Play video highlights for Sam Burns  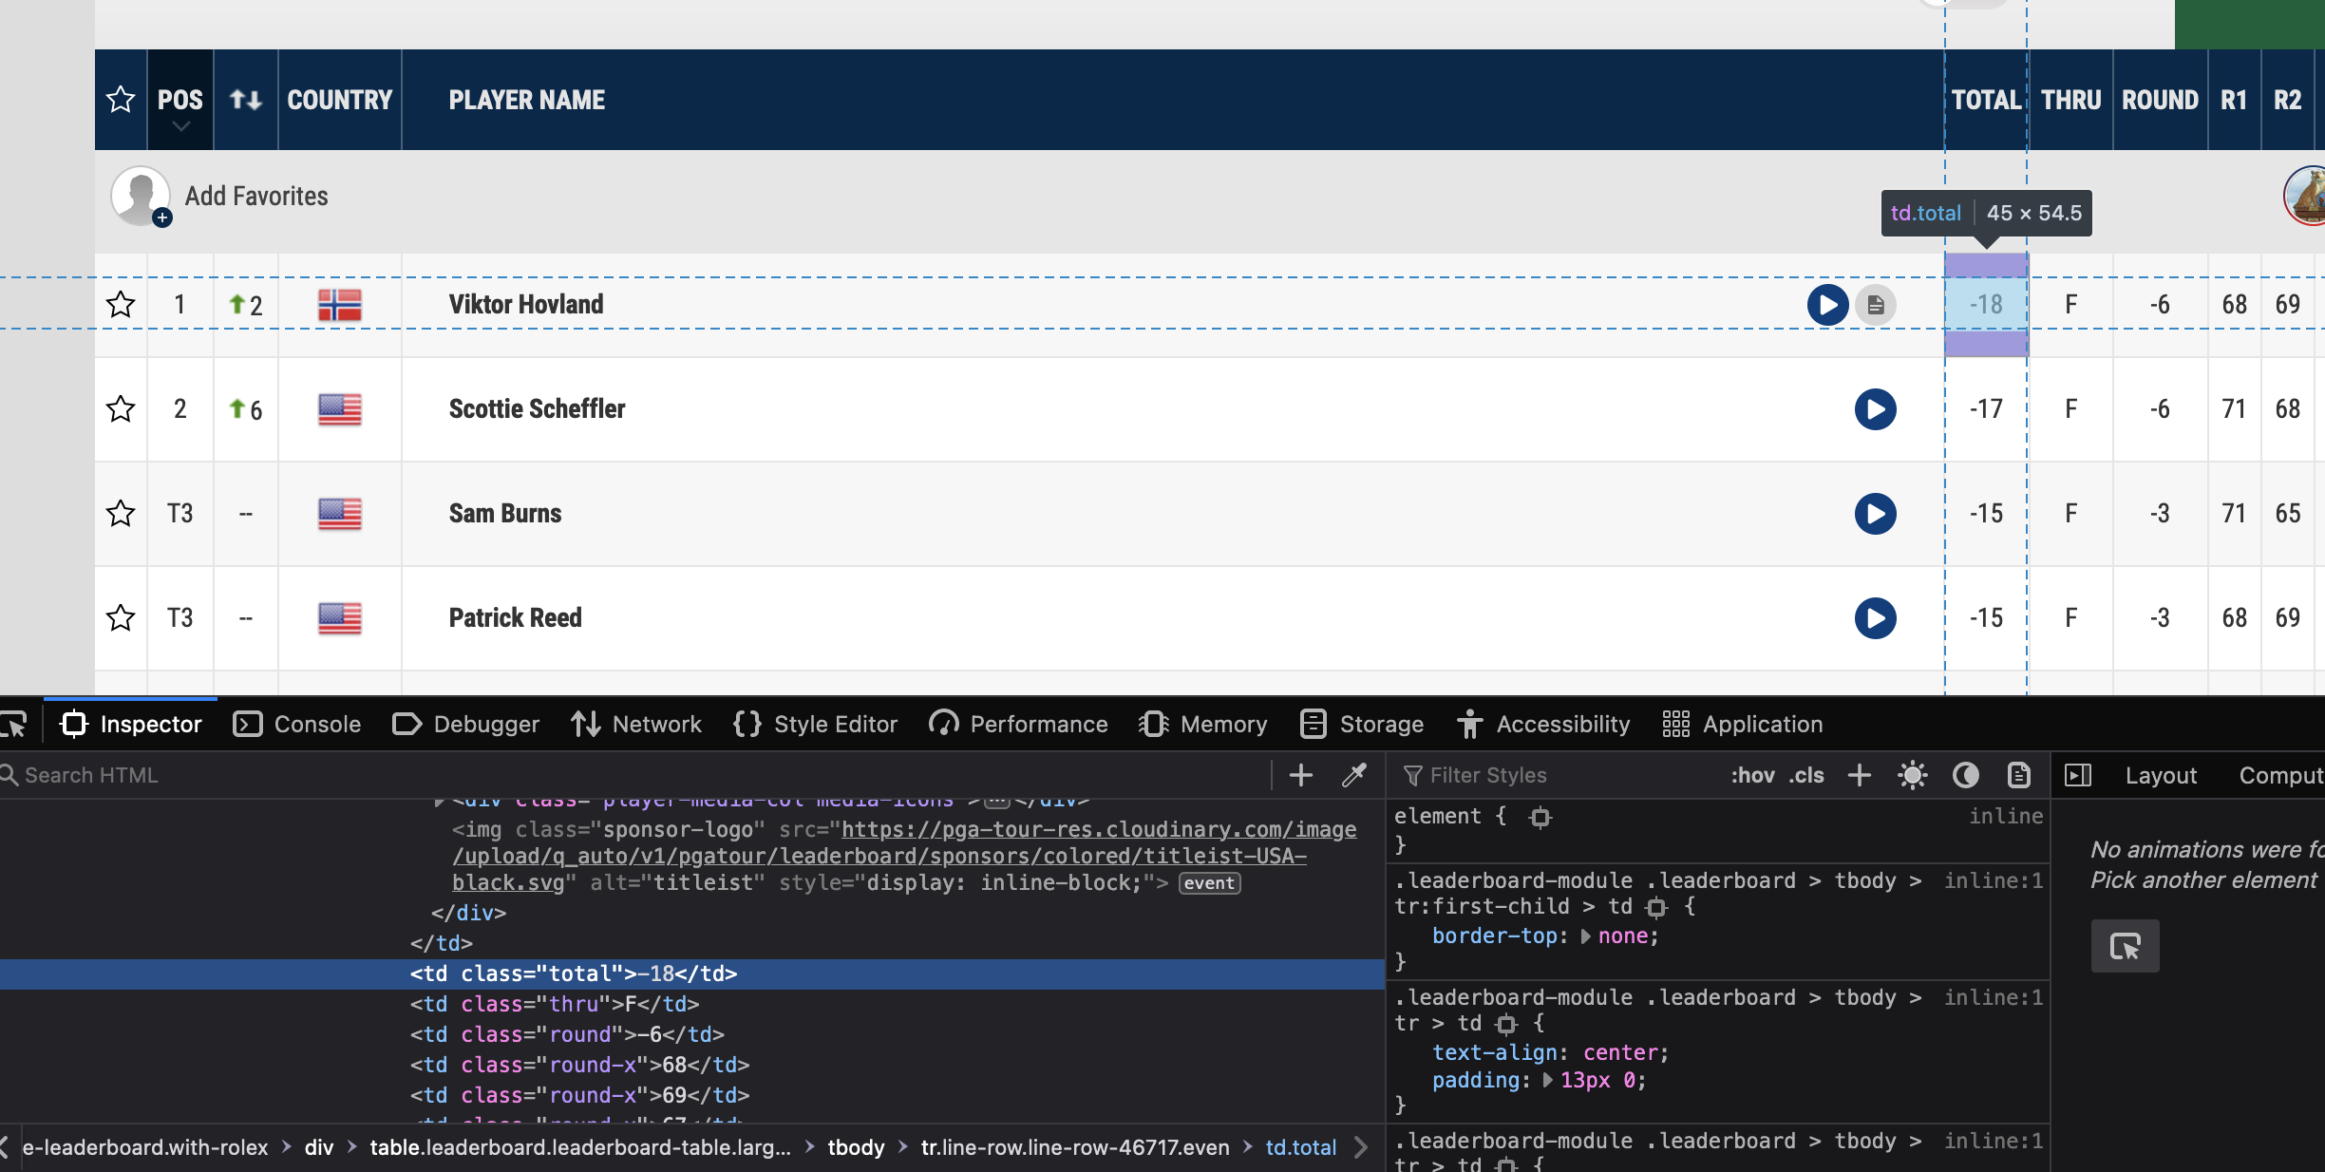(1876, 514)
